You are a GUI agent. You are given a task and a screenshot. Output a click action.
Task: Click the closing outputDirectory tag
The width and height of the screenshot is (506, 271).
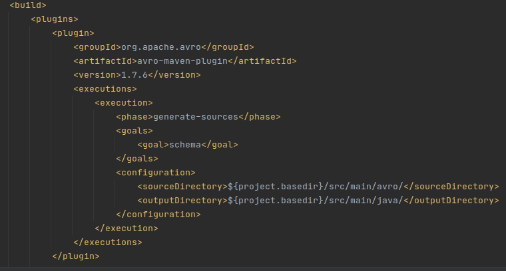tap(451, 201)
